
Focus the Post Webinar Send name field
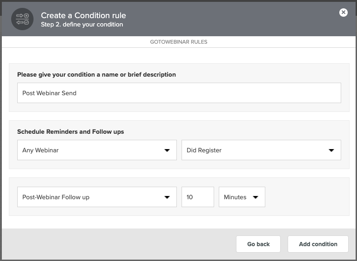[x=179, y=93]
